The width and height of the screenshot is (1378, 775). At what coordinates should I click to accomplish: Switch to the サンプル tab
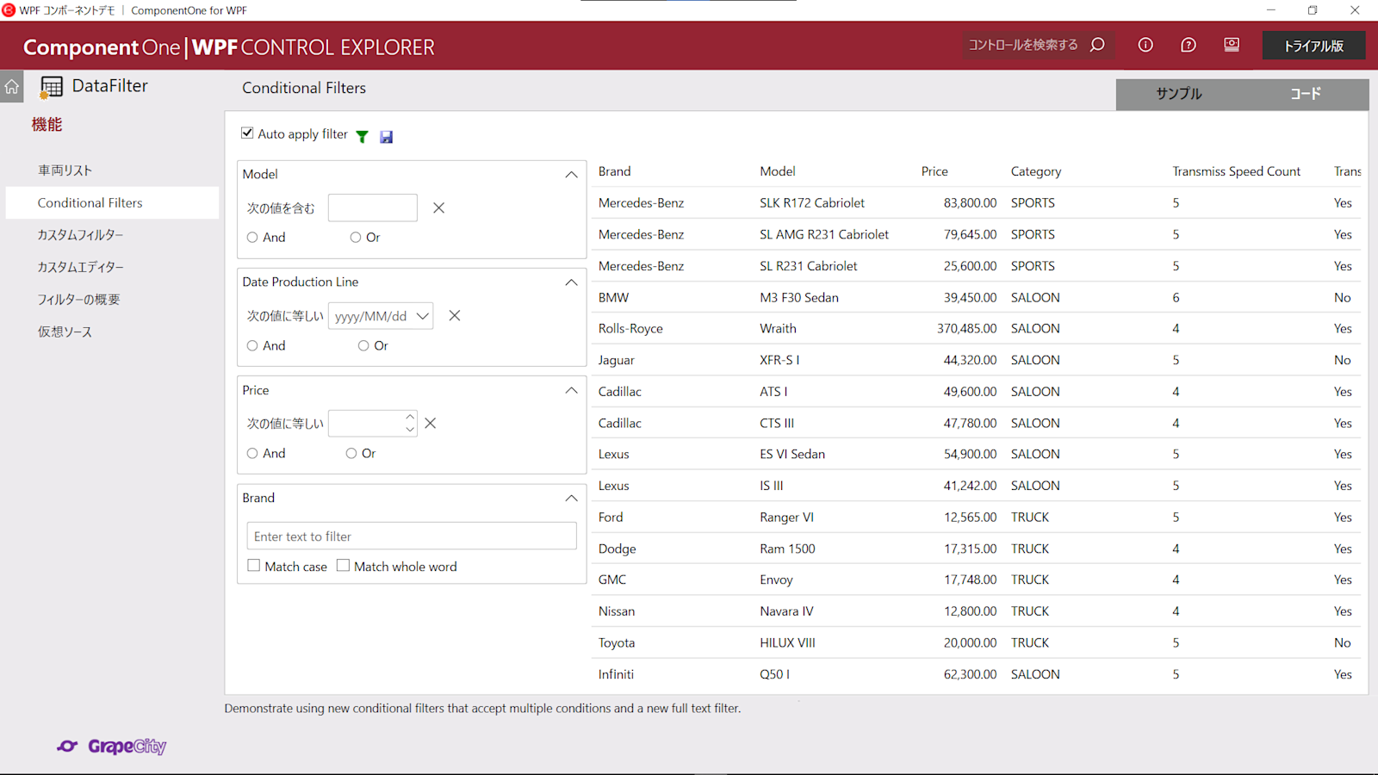[1179, 94]
